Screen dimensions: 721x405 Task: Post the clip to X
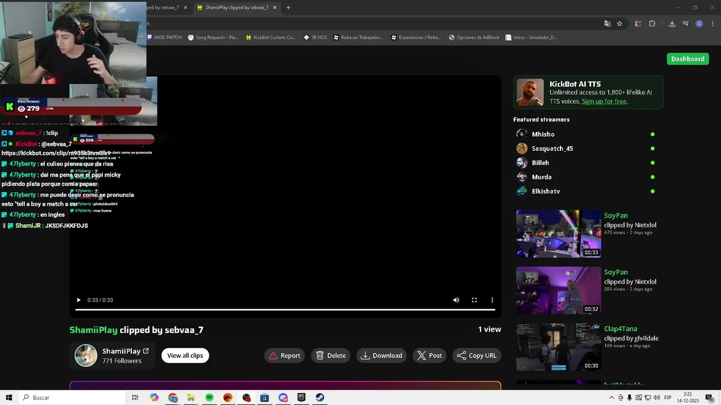[429, 355]
